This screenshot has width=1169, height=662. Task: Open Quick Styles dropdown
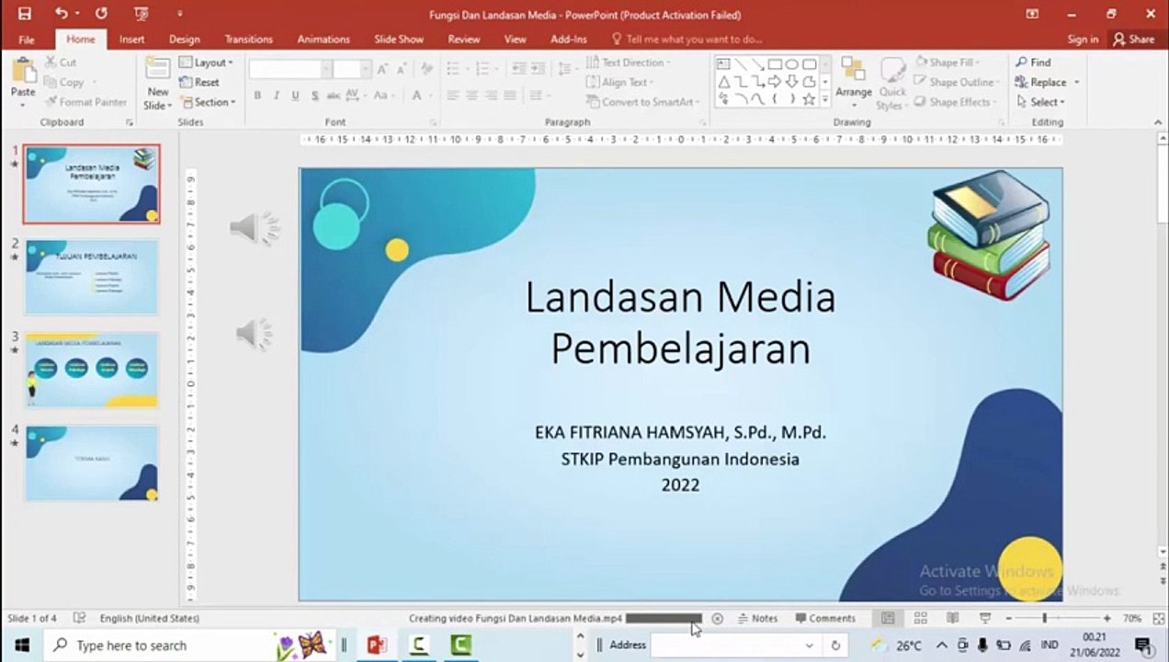[891, 84]
